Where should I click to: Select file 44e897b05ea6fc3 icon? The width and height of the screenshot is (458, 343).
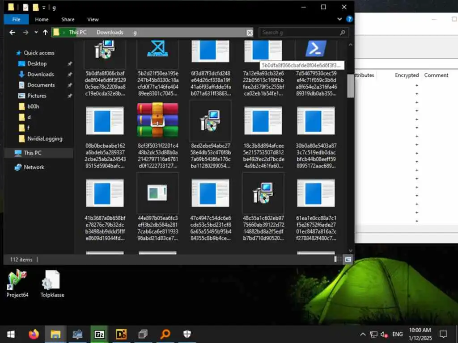click(x=158, y=193)
